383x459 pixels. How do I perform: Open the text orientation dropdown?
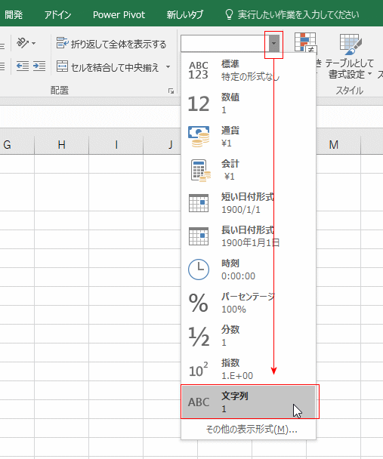tap(26, 43)
